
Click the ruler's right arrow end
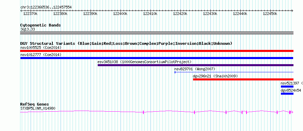click(x=292, y=11)
